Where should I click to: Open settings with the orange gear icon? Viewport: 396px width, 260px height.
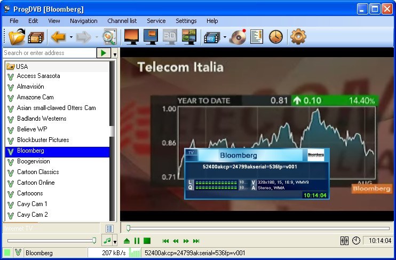[x=298, y=37]
